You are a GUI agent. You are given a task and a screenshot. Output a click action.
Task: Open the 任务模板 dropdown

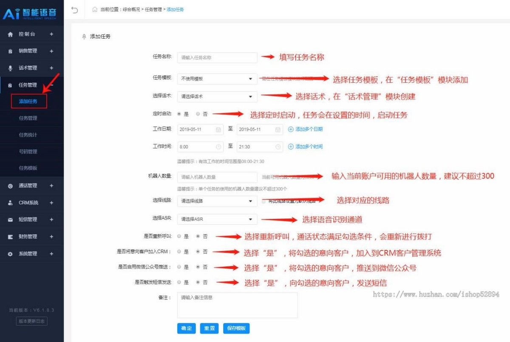[x=217, y=79]
